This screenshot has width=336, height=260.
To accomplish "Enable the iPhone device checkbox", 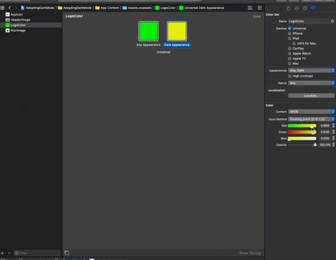I will (289, 33).
